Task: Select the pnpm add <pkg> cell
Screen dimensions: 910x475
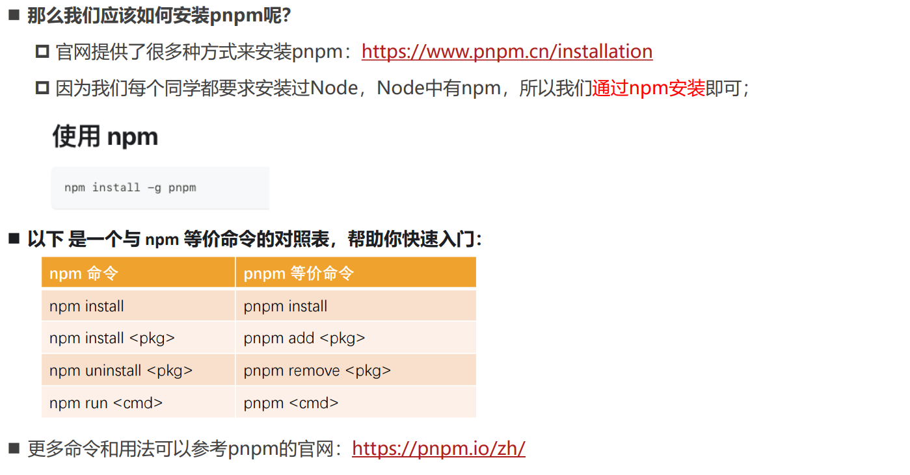Action: pyautogui.click(x=356, y=338)
